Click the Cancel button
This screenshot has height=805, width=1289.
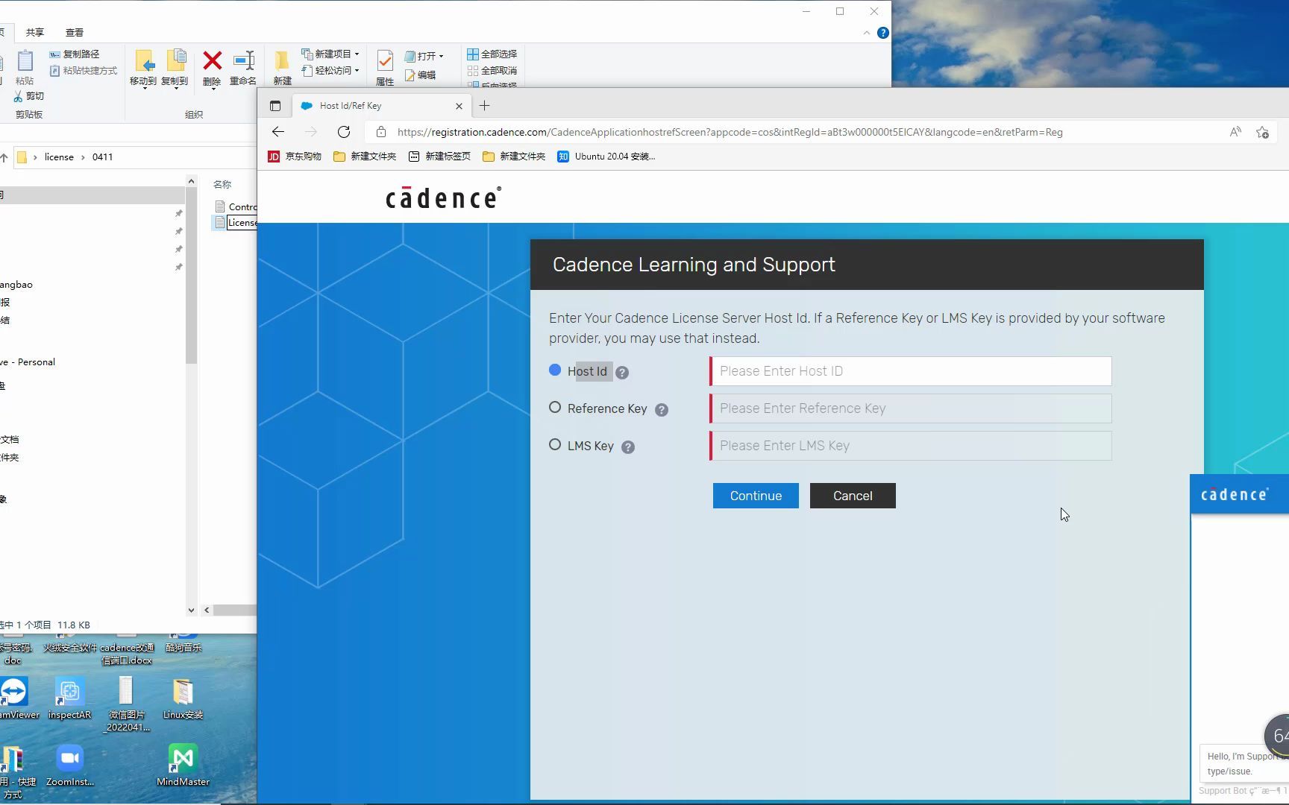(853, 496)
